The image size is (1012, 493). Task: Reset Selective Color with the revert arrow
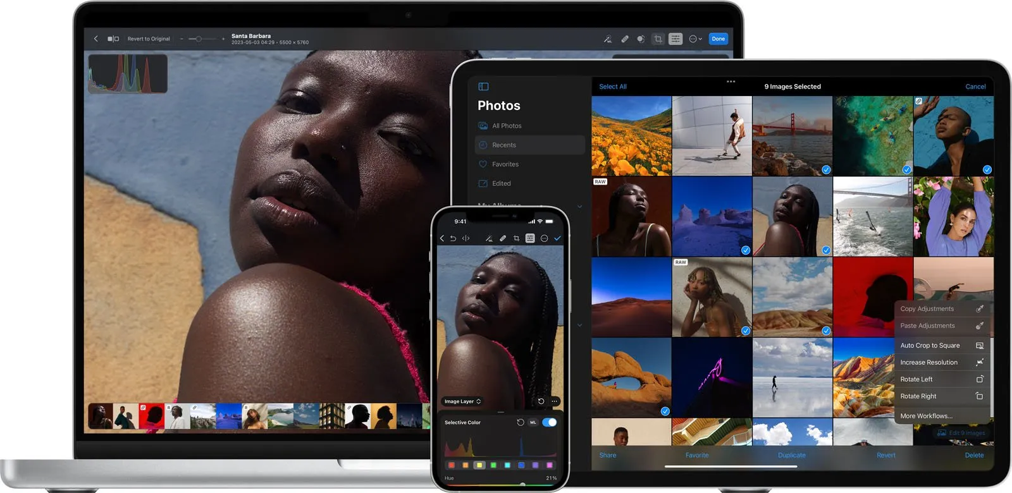click(x=521, y=422)
